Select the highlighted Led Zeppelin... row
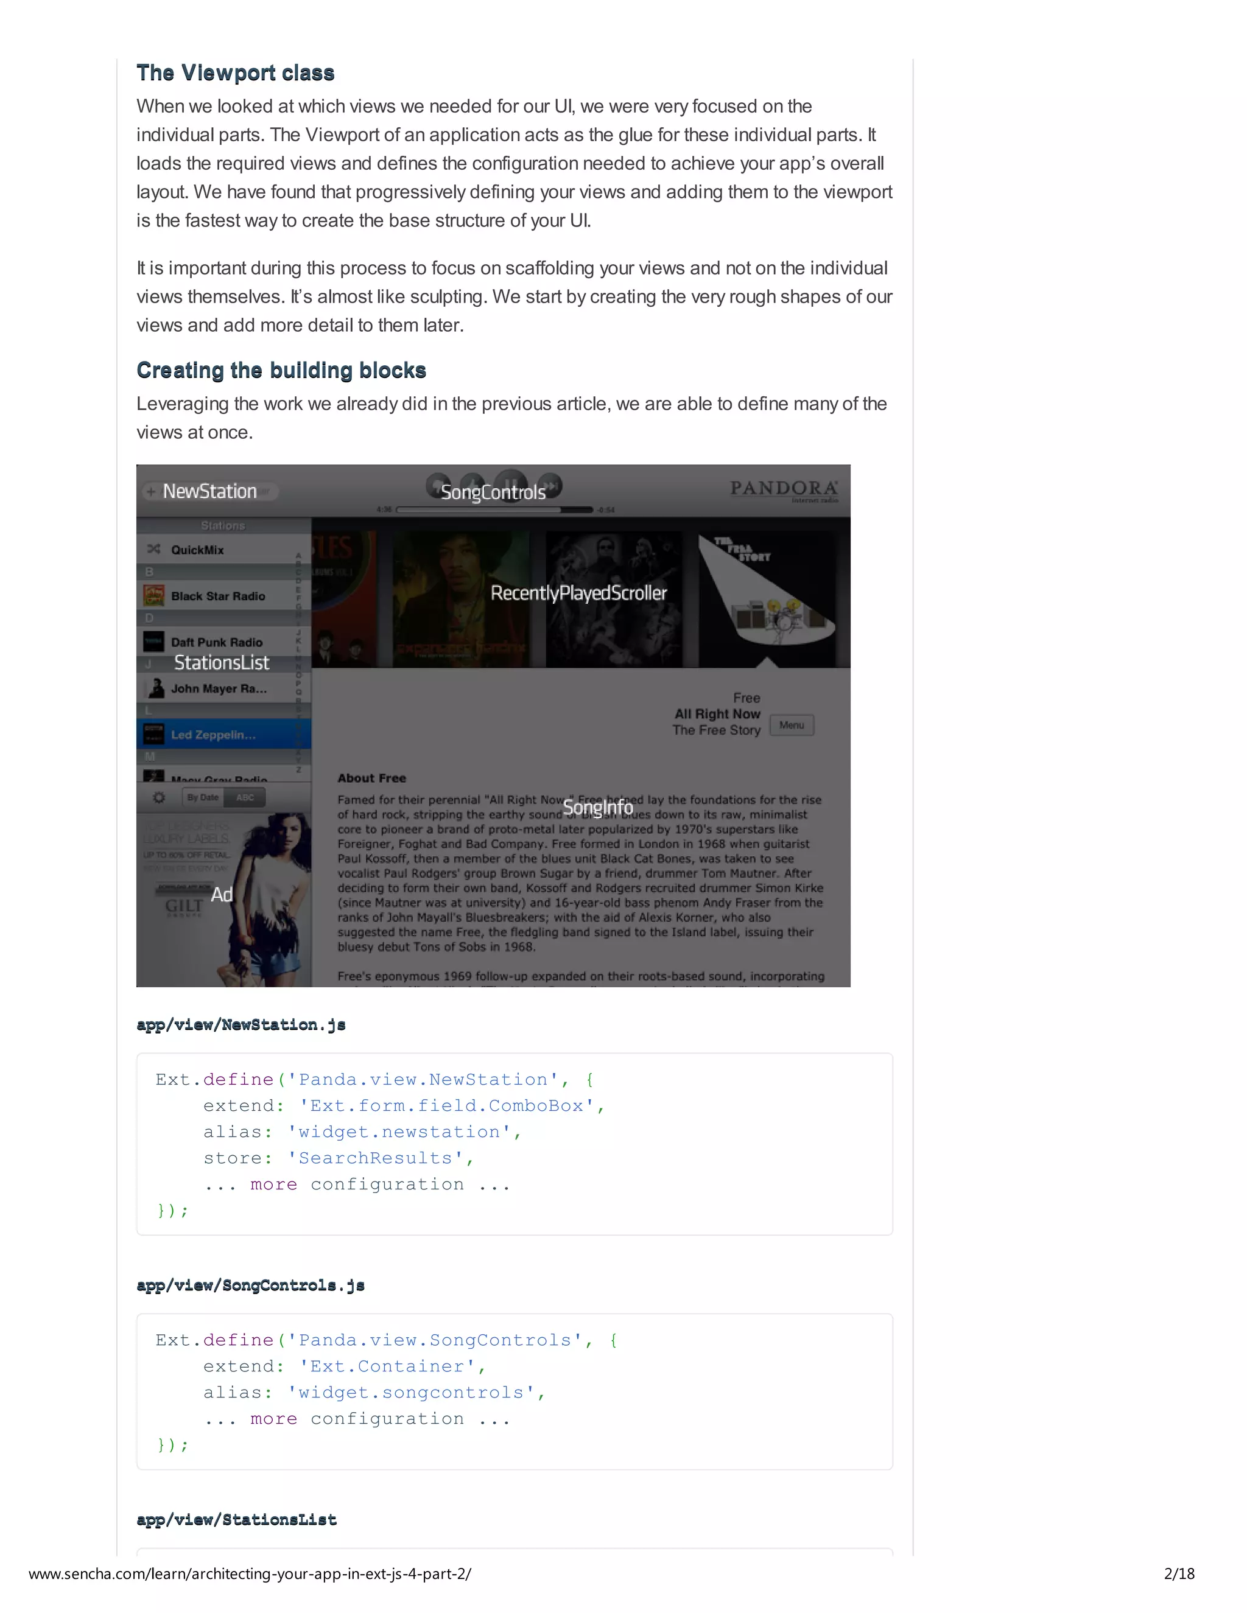 [224, 734]
